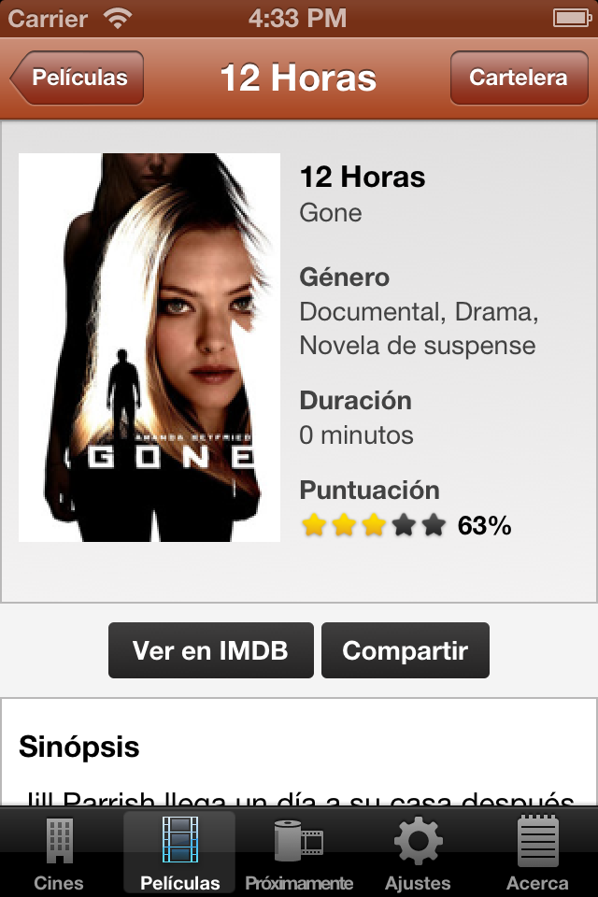Image resolution: width=598 pixels, height=897 pixels.
Task: Open the Ajustes gear icon
Action: tap(419, 840)
